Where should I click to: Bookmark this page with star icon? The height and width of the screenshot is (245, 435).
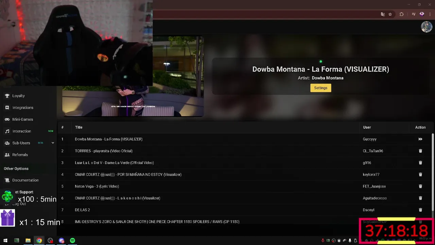pos(390,14)
